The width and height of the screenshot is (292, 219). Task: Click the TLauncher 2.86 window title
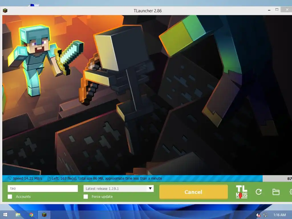tap(148, 11)
